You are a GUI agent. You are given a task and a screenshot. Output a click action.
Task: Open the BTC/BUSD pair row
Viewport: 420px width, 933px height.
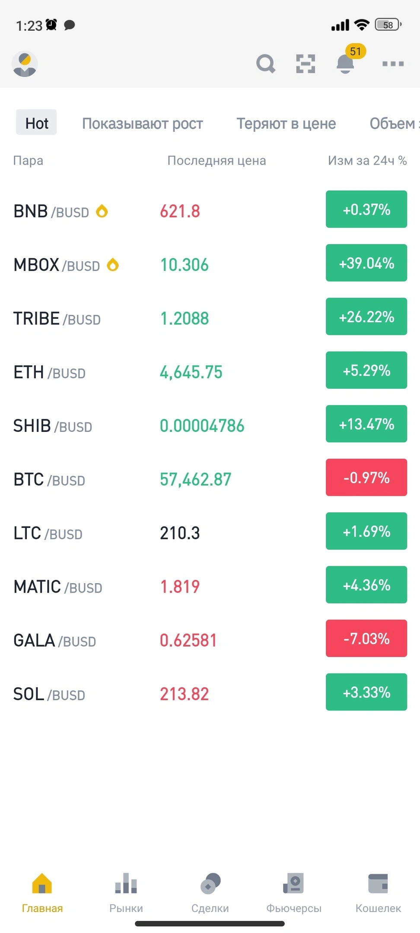click(210, 479)
